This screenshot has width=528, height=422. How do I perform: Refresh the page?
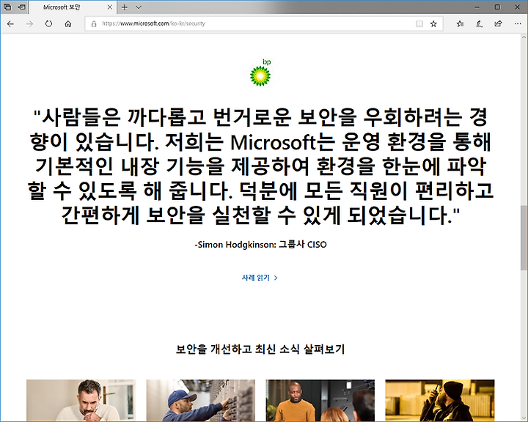click(x=49, y=23)
